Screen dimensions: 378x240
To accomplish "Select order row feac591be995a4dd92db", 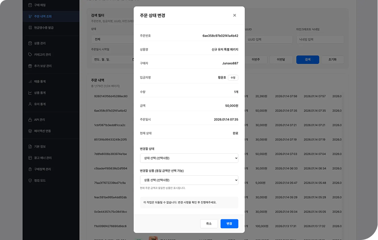I will coord(110,197).
